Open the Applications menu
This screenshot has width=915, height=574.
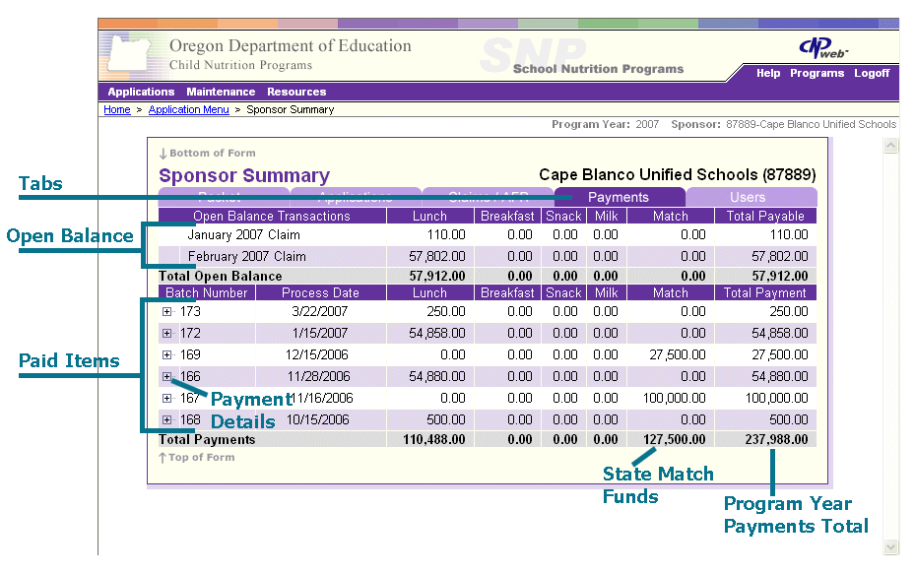(141, 92)
